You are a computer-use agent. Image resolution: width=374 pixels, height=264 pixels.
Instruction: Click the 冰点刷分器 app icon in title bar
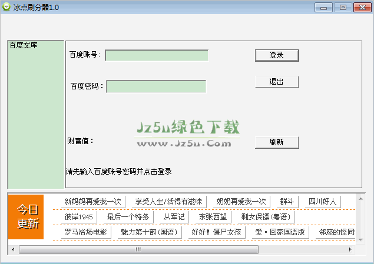tap(6, 7)
